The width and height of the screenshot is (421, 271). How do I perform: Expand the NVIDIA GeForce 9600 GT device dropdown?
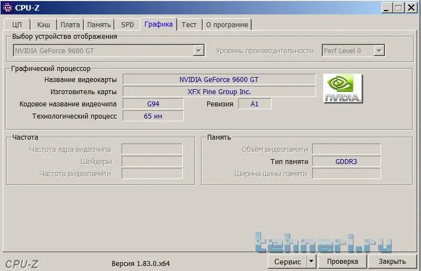click(198, 50)
